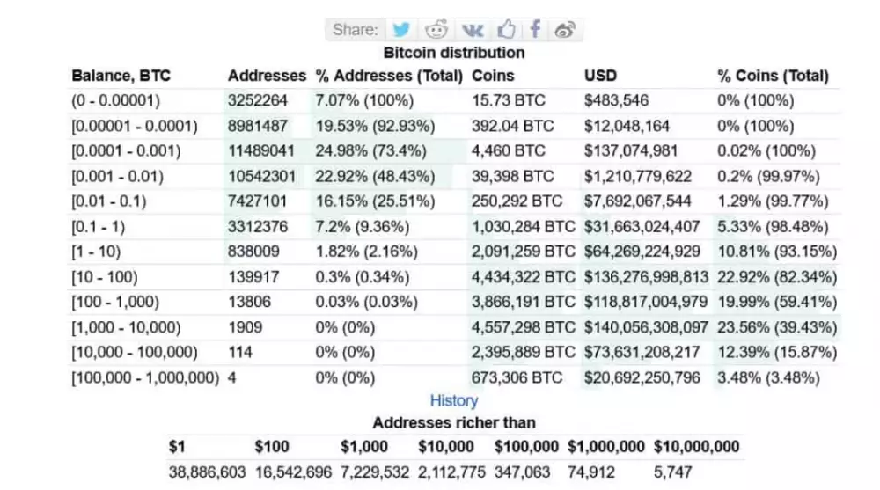Share to Weibo with its icon
This screenshot has width=880, height=490.
(x=565, y=29)
